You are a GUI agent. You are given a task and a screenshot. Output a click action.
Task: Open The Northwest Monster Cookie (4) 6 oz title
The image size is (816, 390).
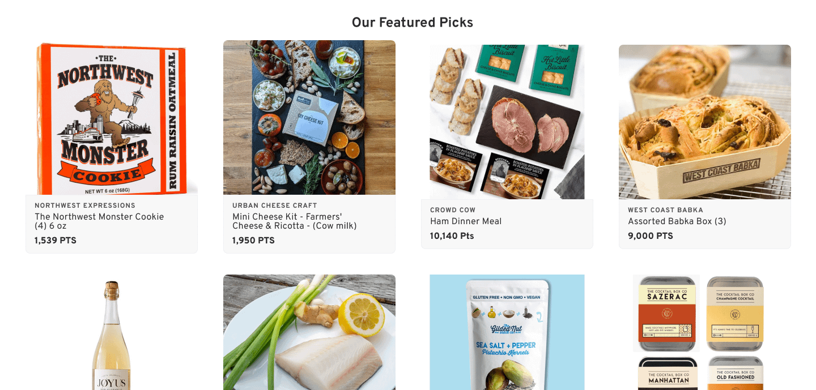99,221
